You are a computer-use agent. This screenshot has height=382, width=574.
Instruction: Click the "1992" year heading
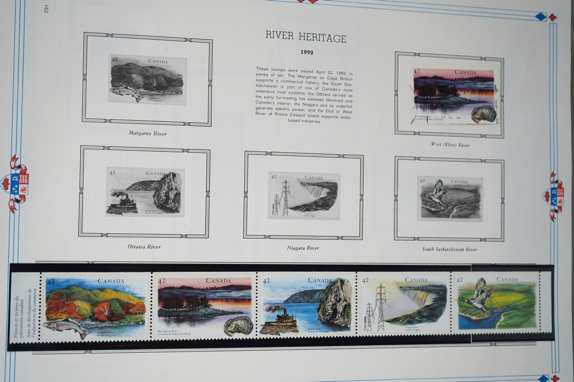pyautogui.click(x=306, y=53)
